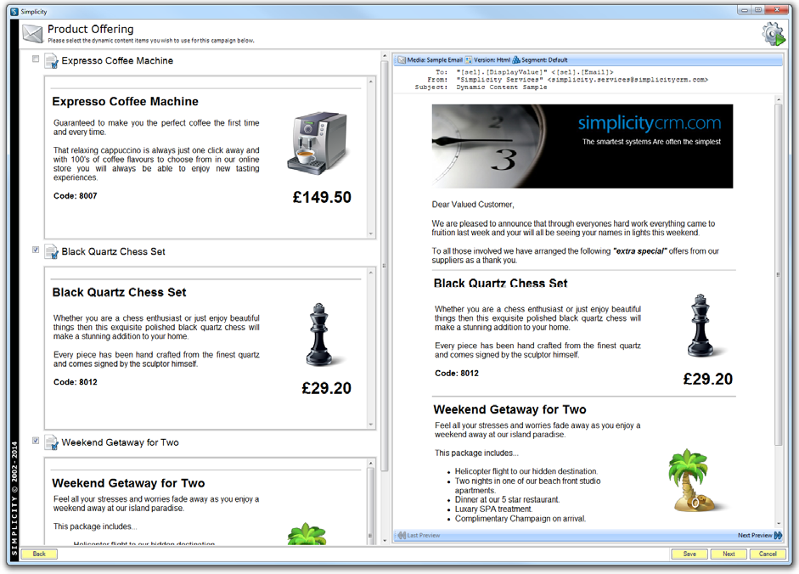
Task: Click the envelope Product Offering icon
Action: coord(32,34)
